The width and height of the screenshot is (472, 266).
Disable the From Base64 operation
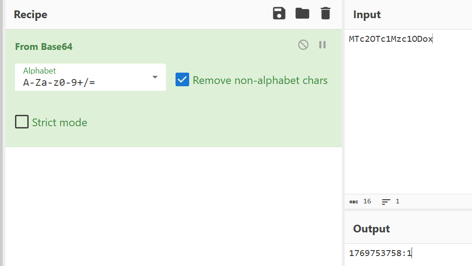pos(303,44)
